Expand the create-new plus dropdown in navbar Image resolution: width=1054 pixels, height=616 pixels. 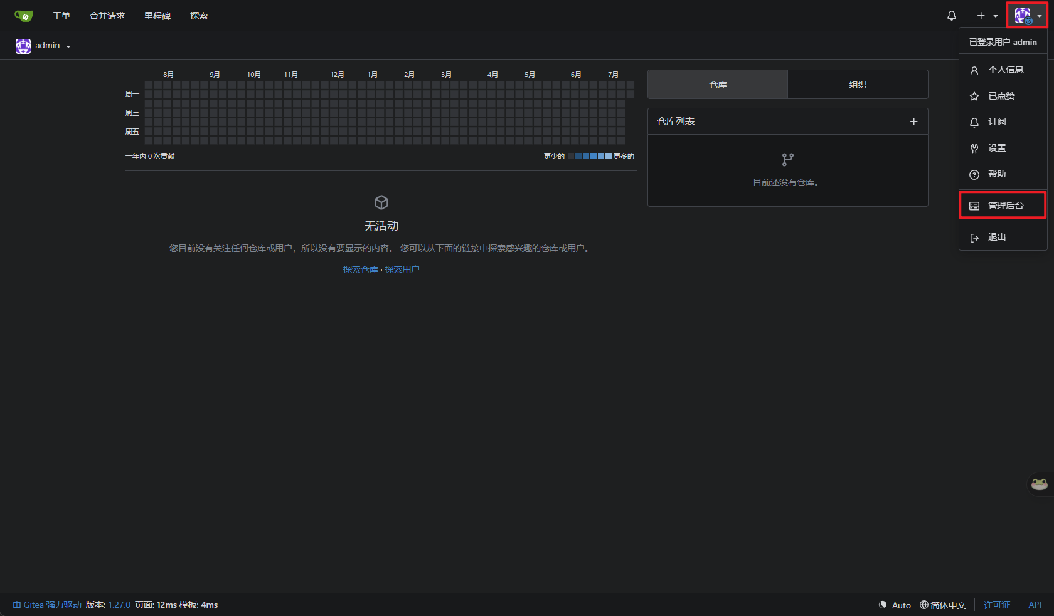click(x=986, y=16)
